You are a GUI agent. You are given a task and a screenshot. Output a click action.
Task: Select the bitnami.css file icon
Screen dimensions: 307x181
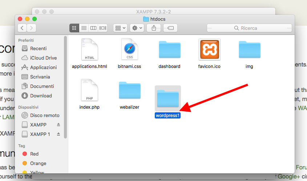[x=129, y=49]
